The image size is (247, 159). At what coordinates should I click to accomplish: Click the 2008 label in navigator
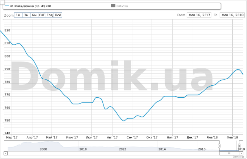pyautogui.click(x=43, y=149)
